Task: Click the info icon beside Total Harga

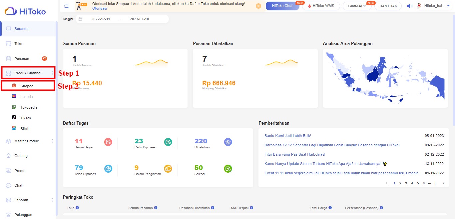Action: 330,208
